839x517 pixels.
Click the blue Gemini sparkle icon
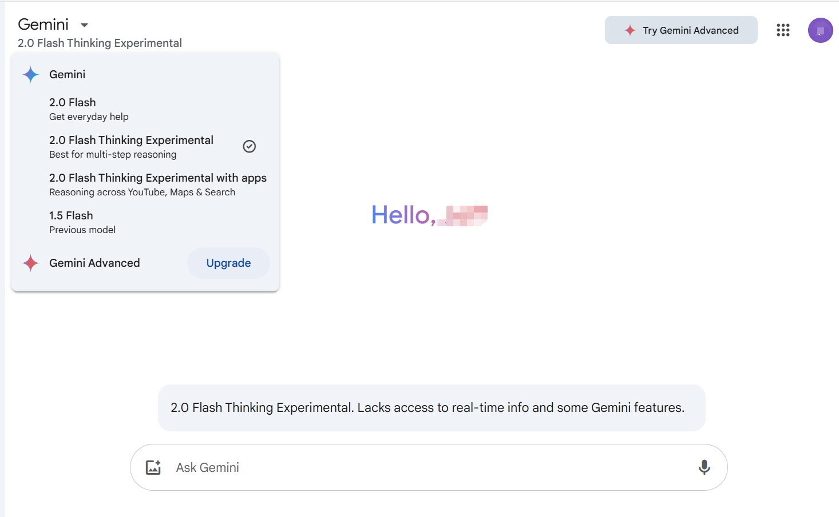[30, 74]
